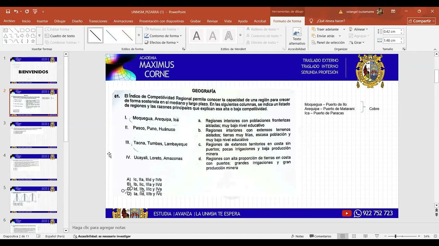This screenshot has width=439, height=246.
Task: Switch to the Diseño tab
Action: [77, 21]
